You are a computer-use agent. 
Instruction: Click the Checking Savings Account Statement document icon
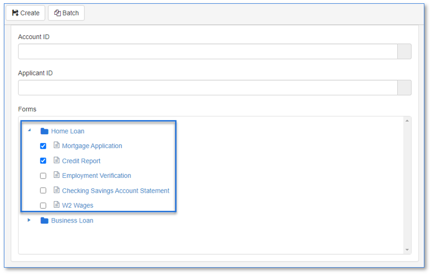pos(56,189)
